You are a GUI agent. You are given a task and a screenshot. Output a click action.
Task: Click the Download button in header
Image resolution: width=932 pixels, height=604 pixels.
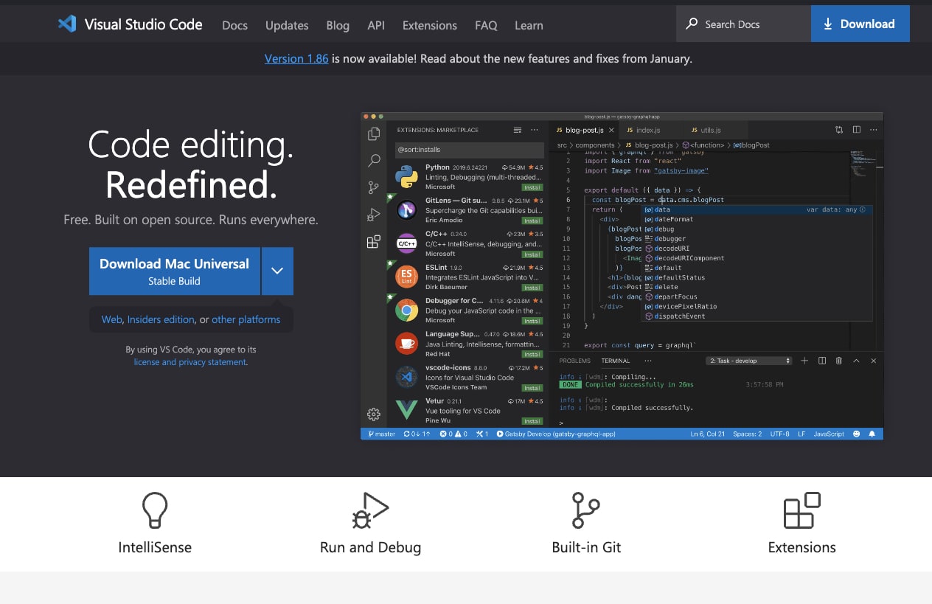point(860,24)
